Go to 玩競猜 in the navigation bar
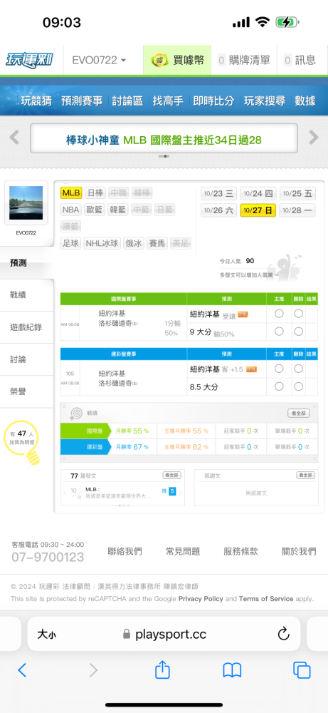 [x=36, y=101]
